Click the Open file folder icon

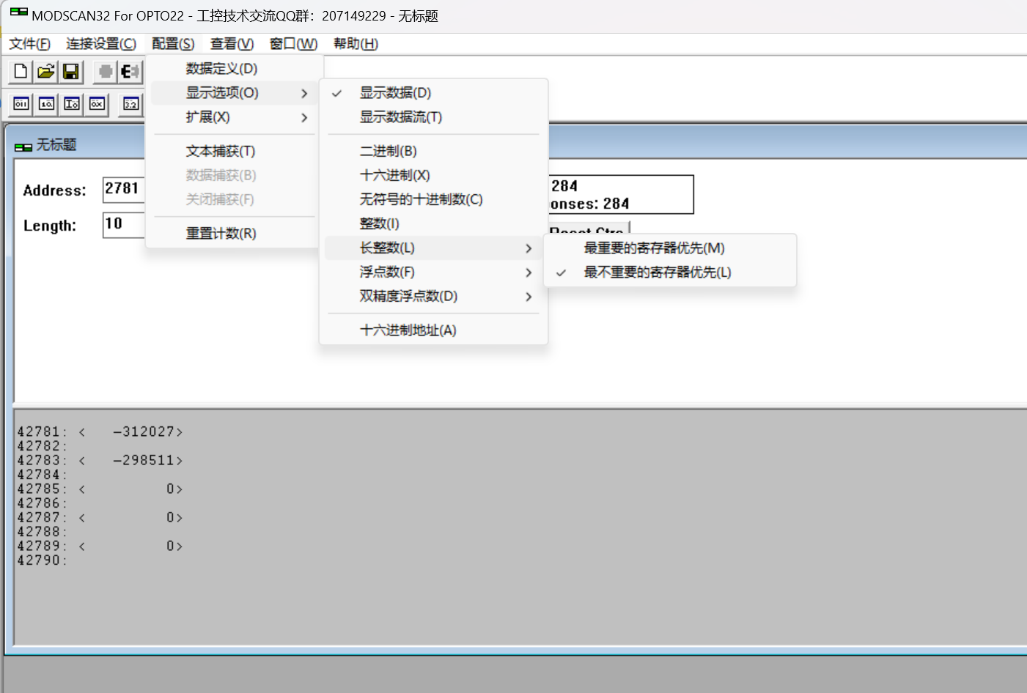pos(46,71)
